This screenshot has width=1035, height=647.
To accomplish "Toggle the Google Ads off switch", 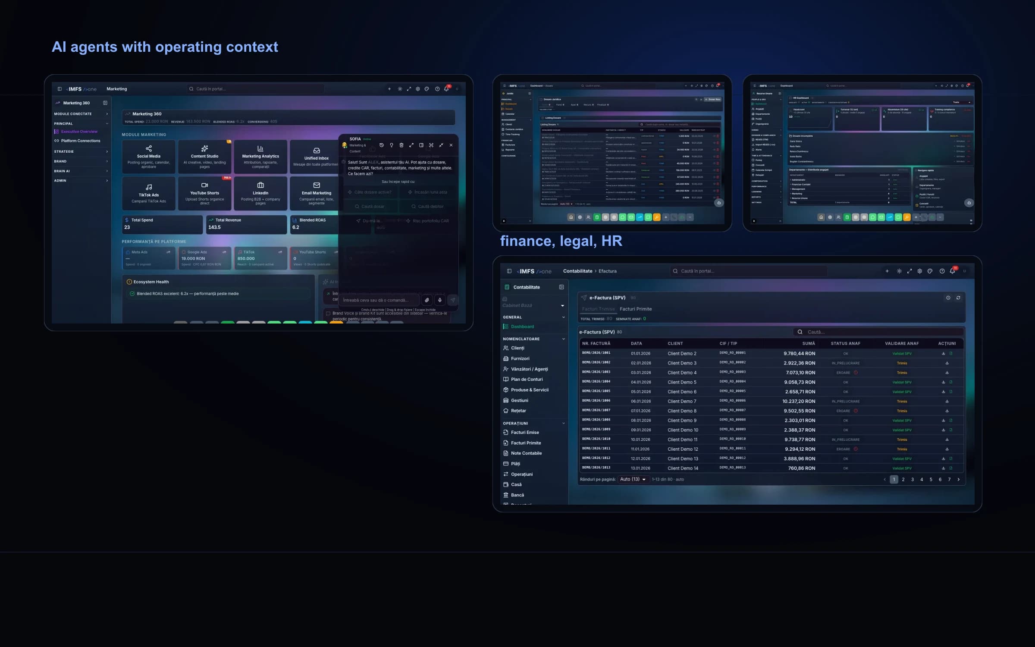I will point(224,252).
